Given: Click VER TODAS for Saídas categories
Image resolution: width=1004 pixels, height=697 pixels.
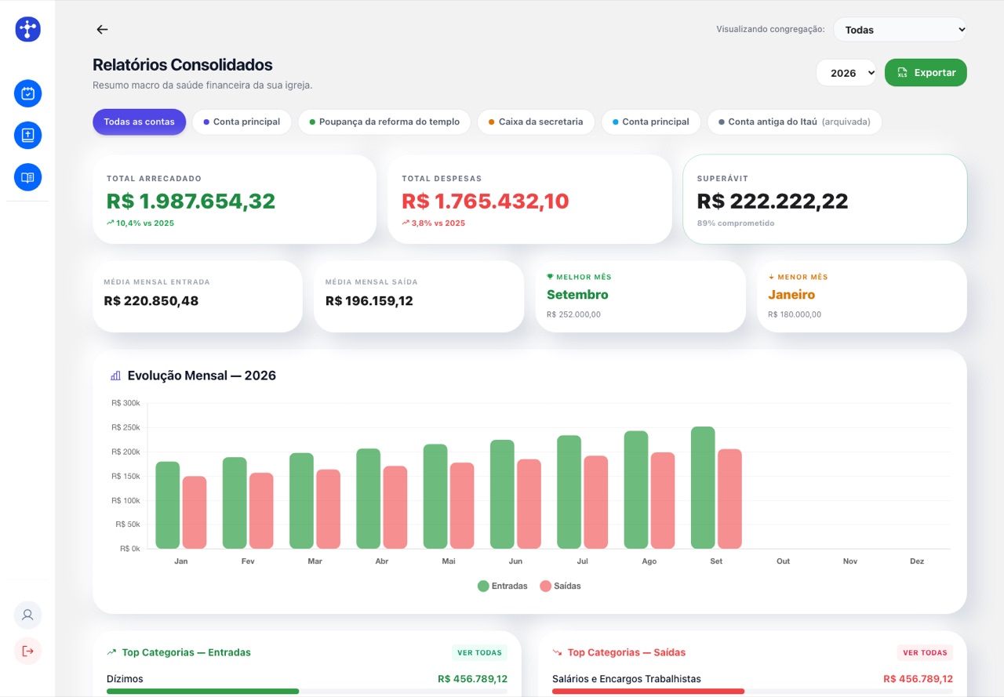Looking at the screenshot, I should click(x=925, y=652).
